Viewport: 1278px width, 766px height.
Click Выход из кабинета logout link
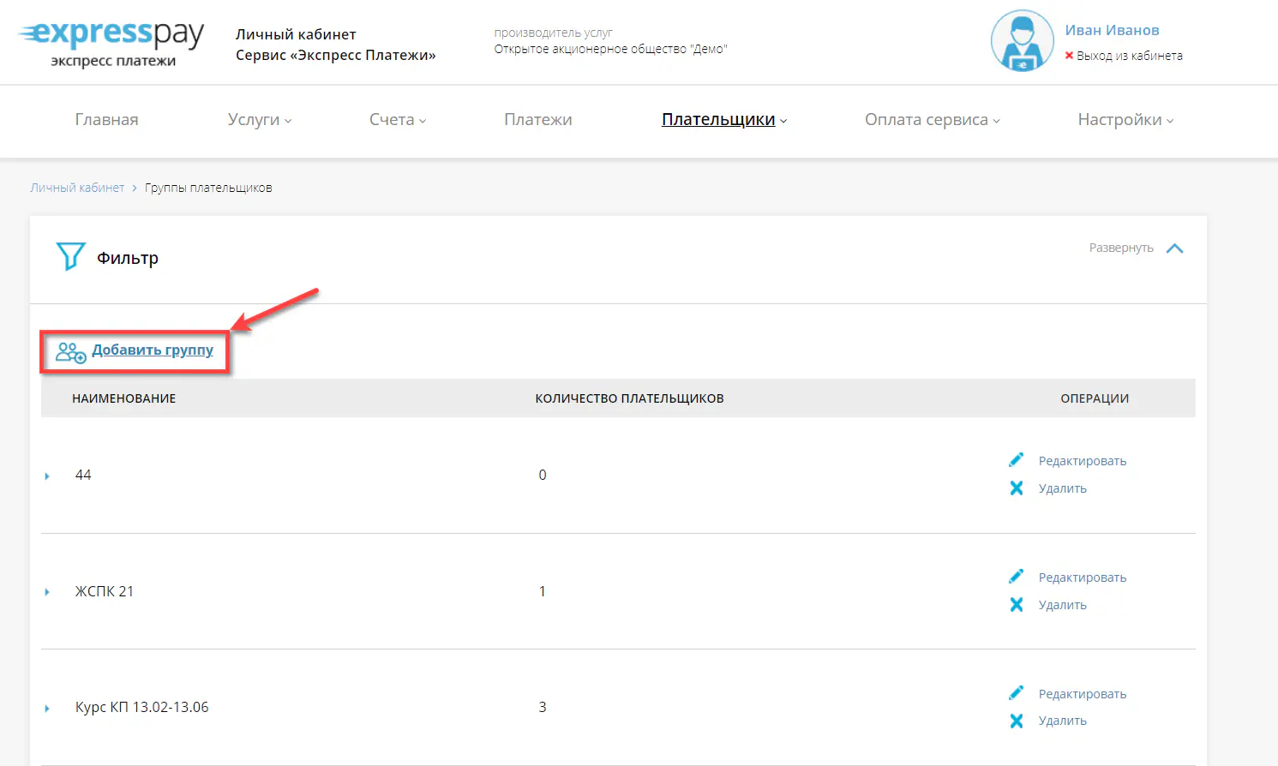[1129, 56]
